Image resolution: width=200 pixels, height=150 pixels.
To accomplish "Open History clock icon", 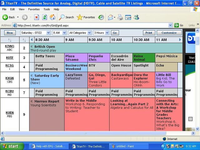I will point(101,17).
